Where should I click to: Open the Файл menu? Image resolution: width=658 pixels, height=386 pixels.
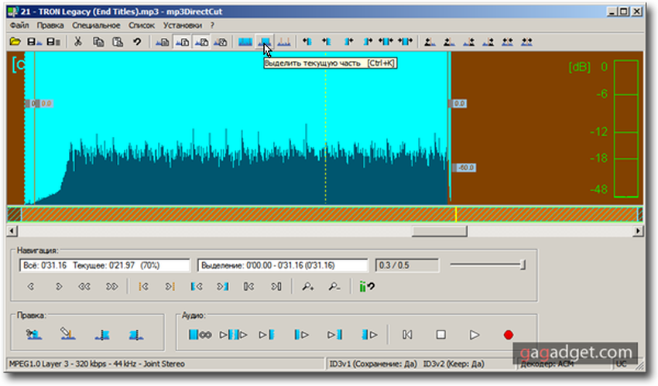tap(20, 25)
